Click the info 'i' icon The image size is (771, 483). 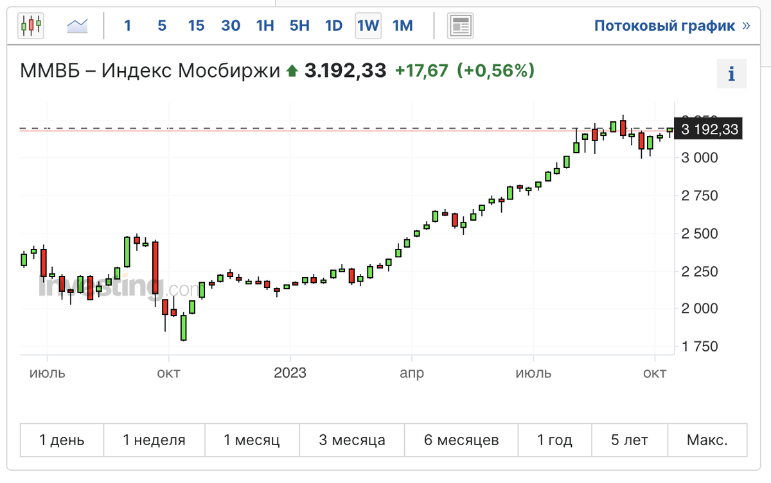point(731,74)
